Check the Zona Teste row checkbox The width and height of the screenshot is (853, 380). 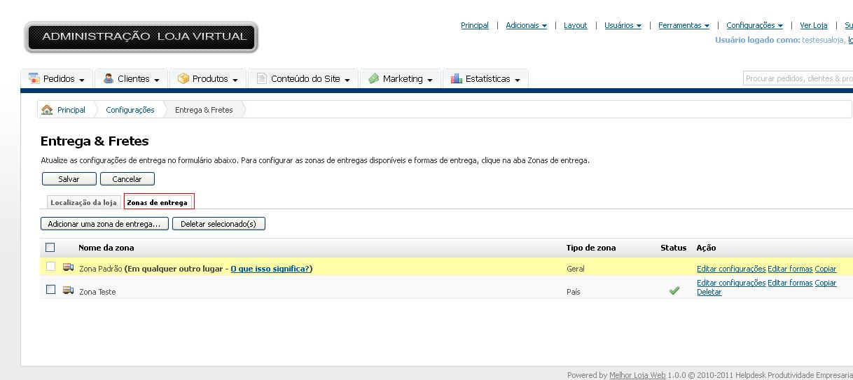pyautogui.click(x=50, y=289)
